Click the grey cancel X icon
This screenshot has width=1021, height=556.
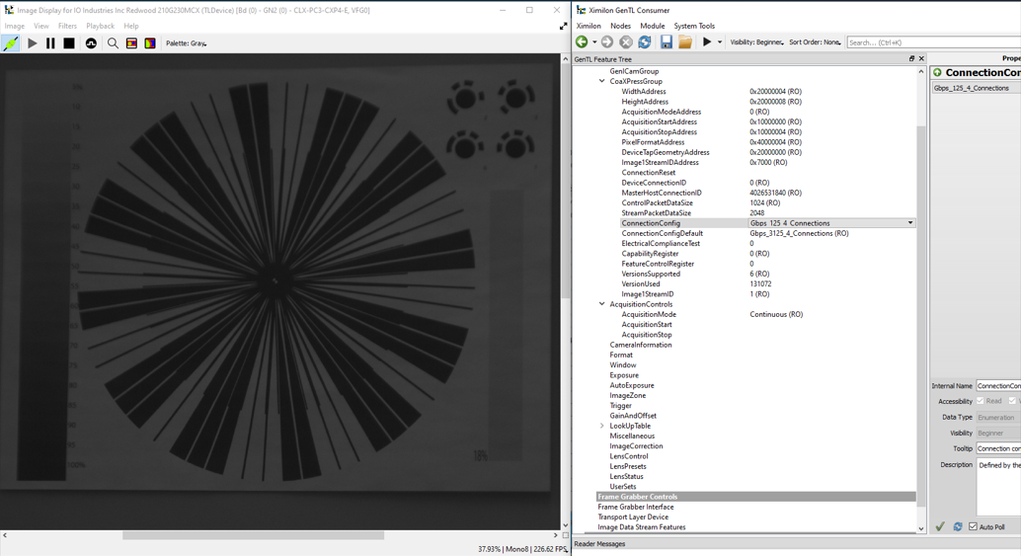(x=626, y=41)
